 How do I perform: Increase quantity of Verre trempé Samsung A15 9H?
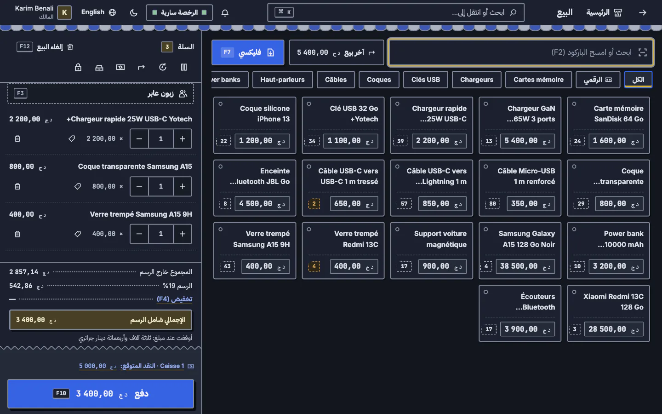[183, 234]
